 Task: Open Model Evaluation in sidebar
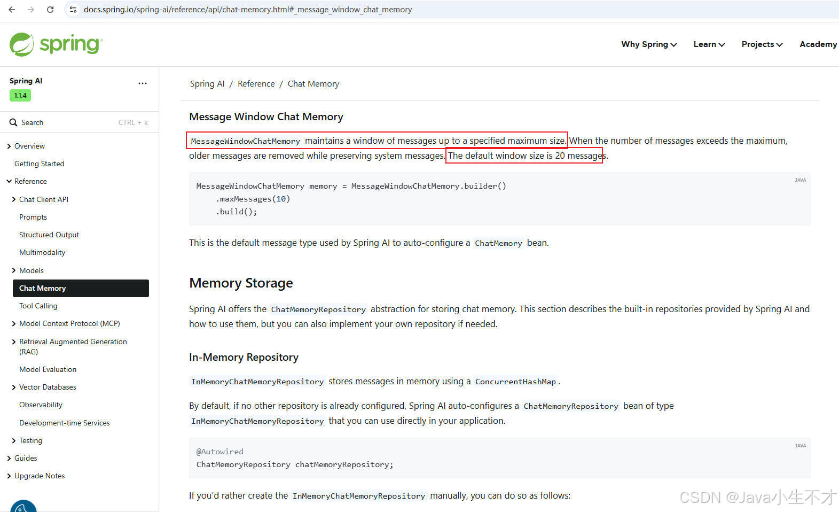click(x=48, y=369)
